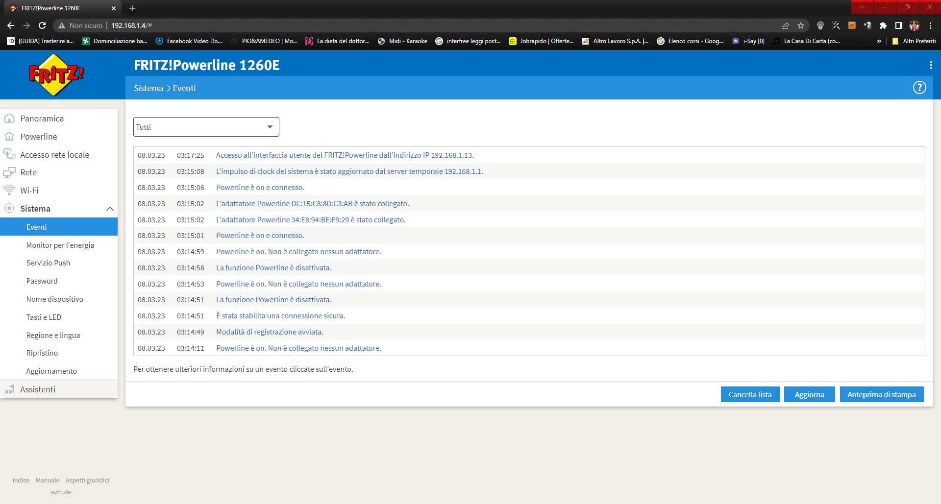Open the 'Modalità di registrazione avviata' event
The image size is (941, 504).
(x=270, y=332)
